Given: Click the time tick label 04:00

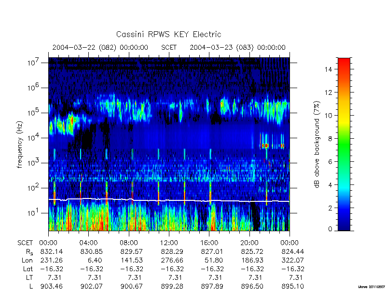Looking at the screenshot, I should tap(88, 243).
